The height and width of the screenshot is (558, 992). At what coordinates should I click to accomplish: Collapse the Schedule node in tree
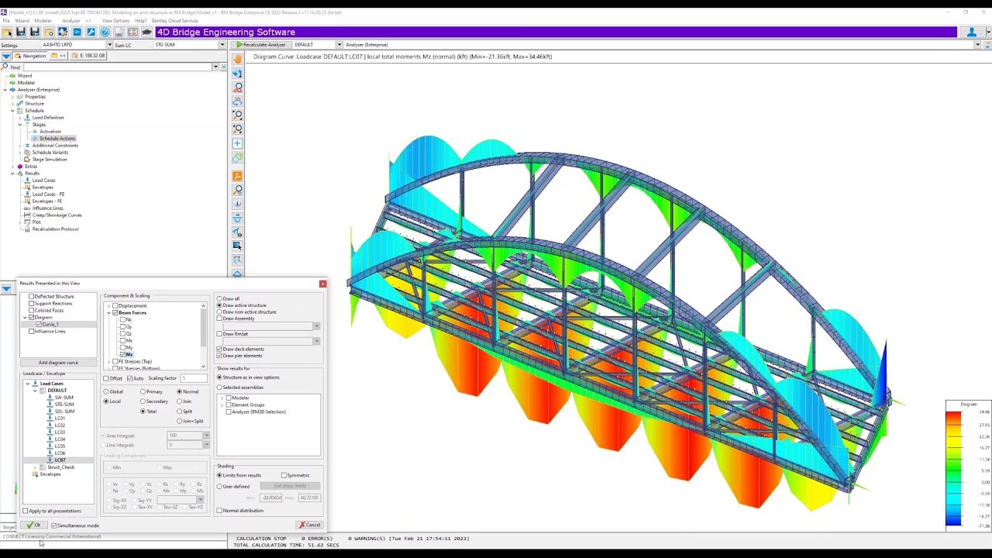(x=12, y=111)
